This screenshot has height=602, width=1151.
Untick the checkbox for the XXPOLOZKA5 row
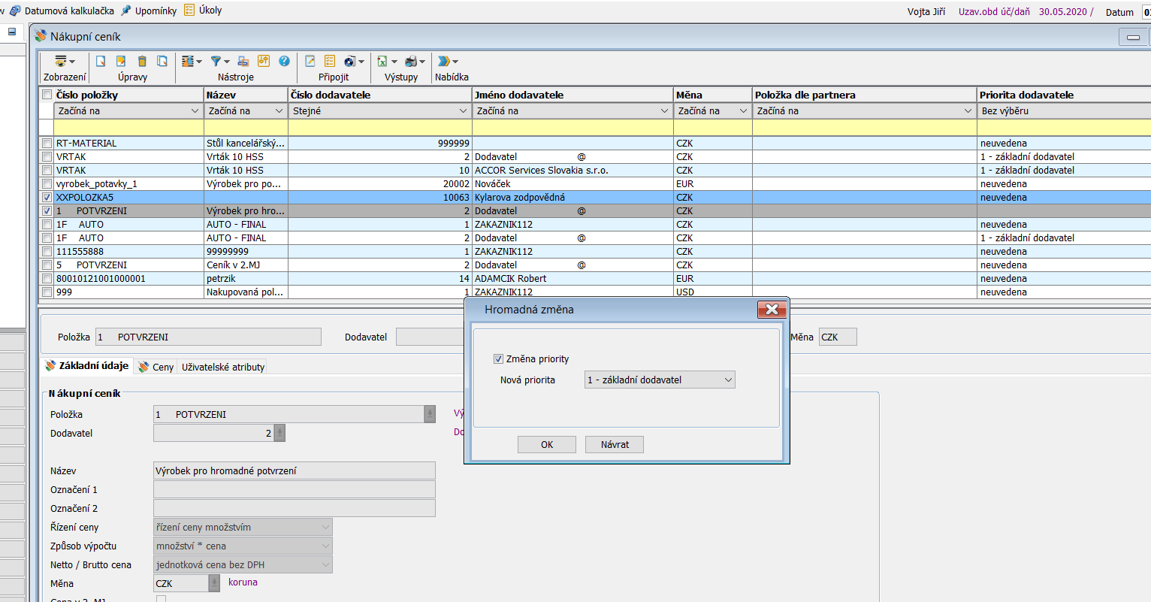(47, 198)
